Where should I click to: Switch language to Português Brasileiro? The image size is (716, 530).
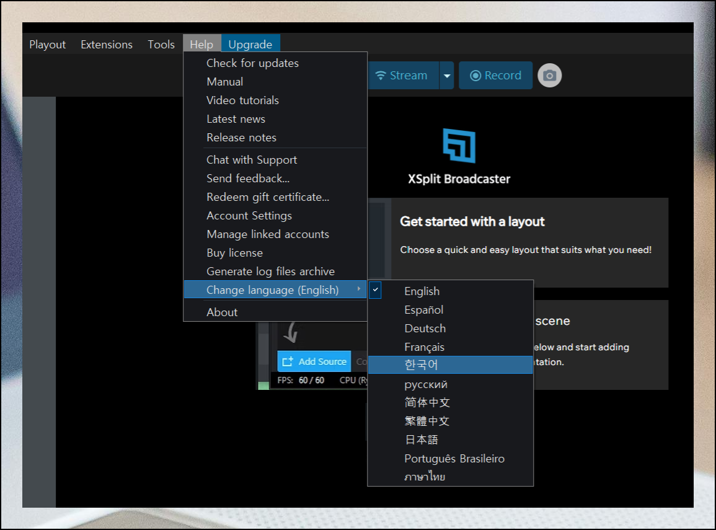tap(450, 459)
